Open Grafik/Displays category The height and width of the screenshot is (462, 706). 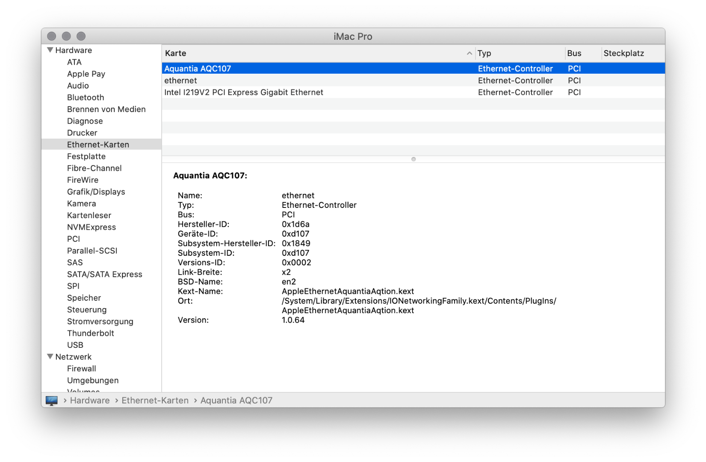coord(96,192)
